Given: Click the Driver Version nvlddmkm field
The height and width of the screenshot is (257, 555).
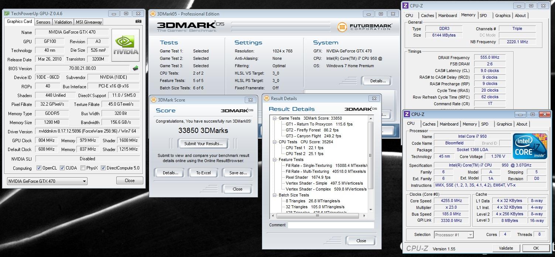Looking at the screenshot, I should point(87,131).
